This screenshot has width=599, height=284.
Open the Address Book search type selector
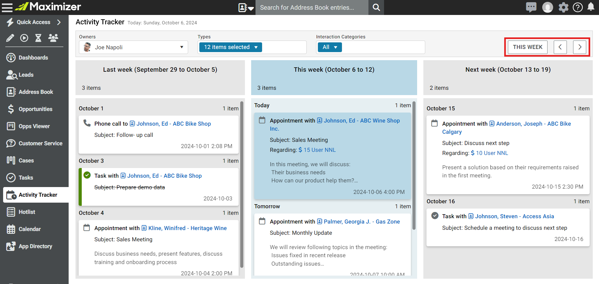246,7
